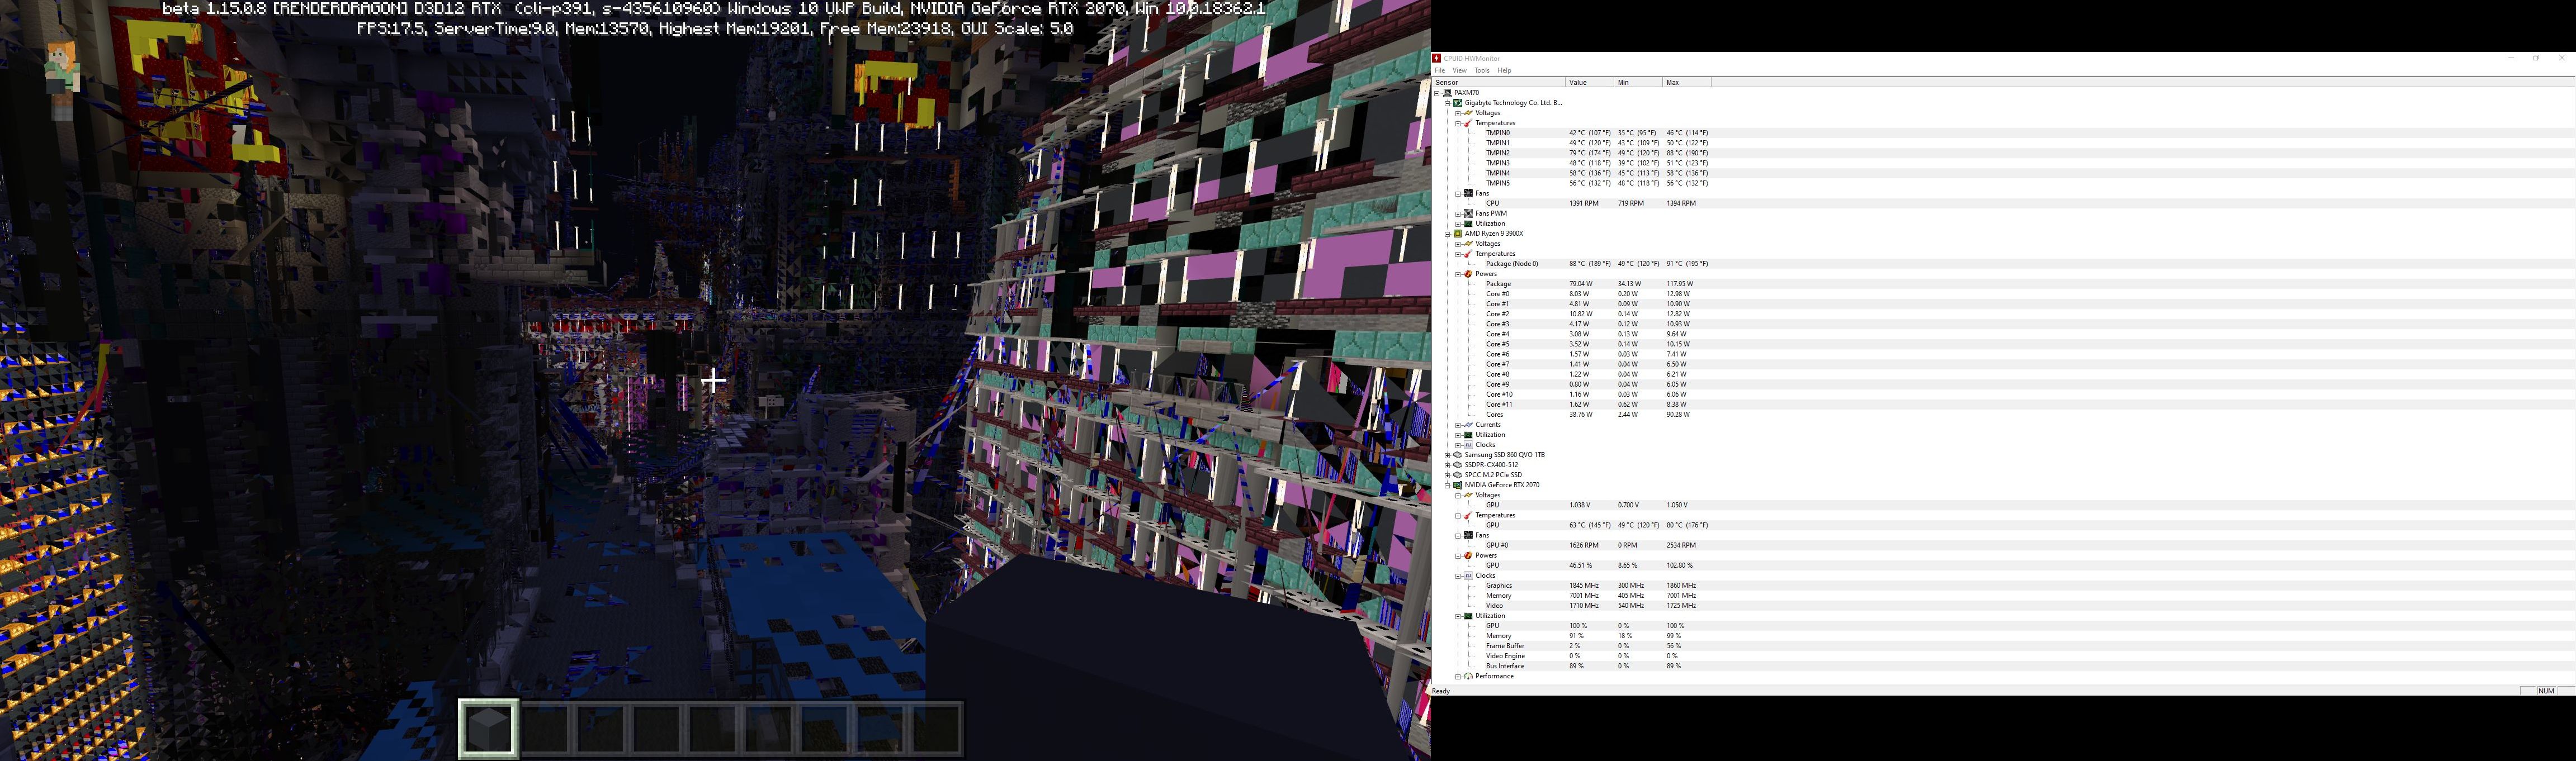The image size is (2576, 761).
Task: Open the Tools menu
Action: click(x=1481, y=71)
